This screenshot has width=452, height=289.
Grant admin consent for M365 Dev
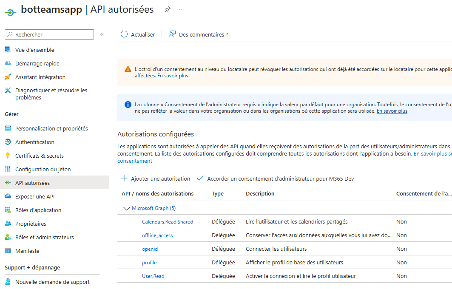pos(281,178)
